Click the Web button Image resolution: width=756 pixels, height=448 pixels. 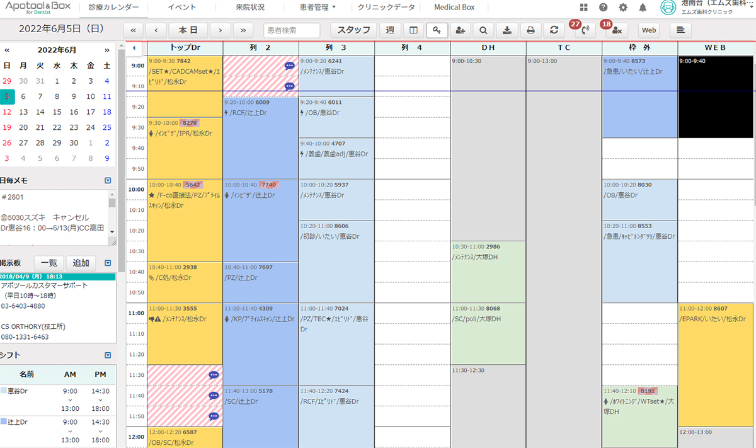click(x=649, y=30)
